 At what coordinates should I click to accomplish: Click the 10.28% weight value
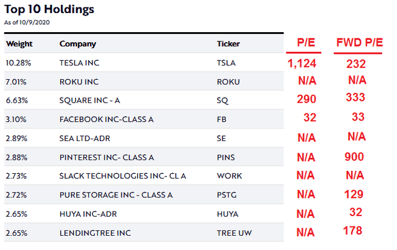point(18,63)
